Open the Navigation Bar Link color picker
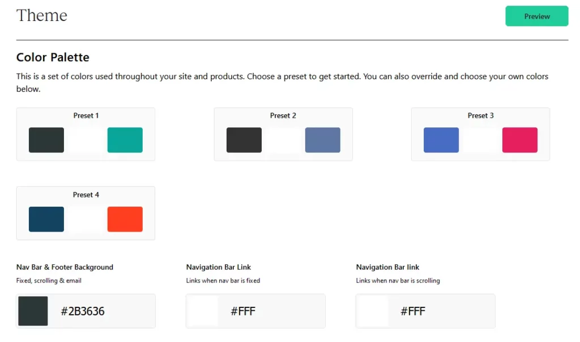This screenshot has width=580, height=342. pos(202,311)
